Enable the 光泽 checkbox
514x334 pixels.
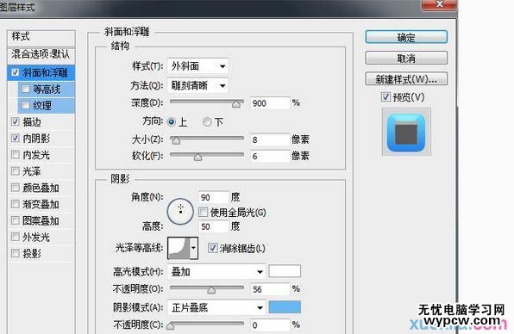pyautogui.click(x=15, y=170)
